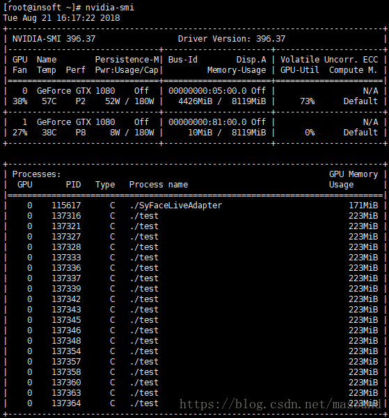Click 223MiB in the PID 137342 row
The height and width of the screenshot is (418, 389).
click(363, 299)
